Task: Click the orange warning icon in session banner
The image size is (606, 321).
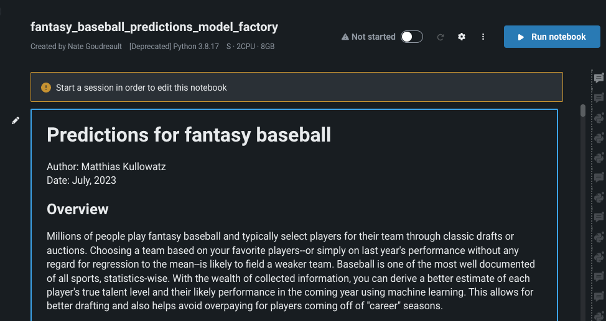Action: click(46, 88)
